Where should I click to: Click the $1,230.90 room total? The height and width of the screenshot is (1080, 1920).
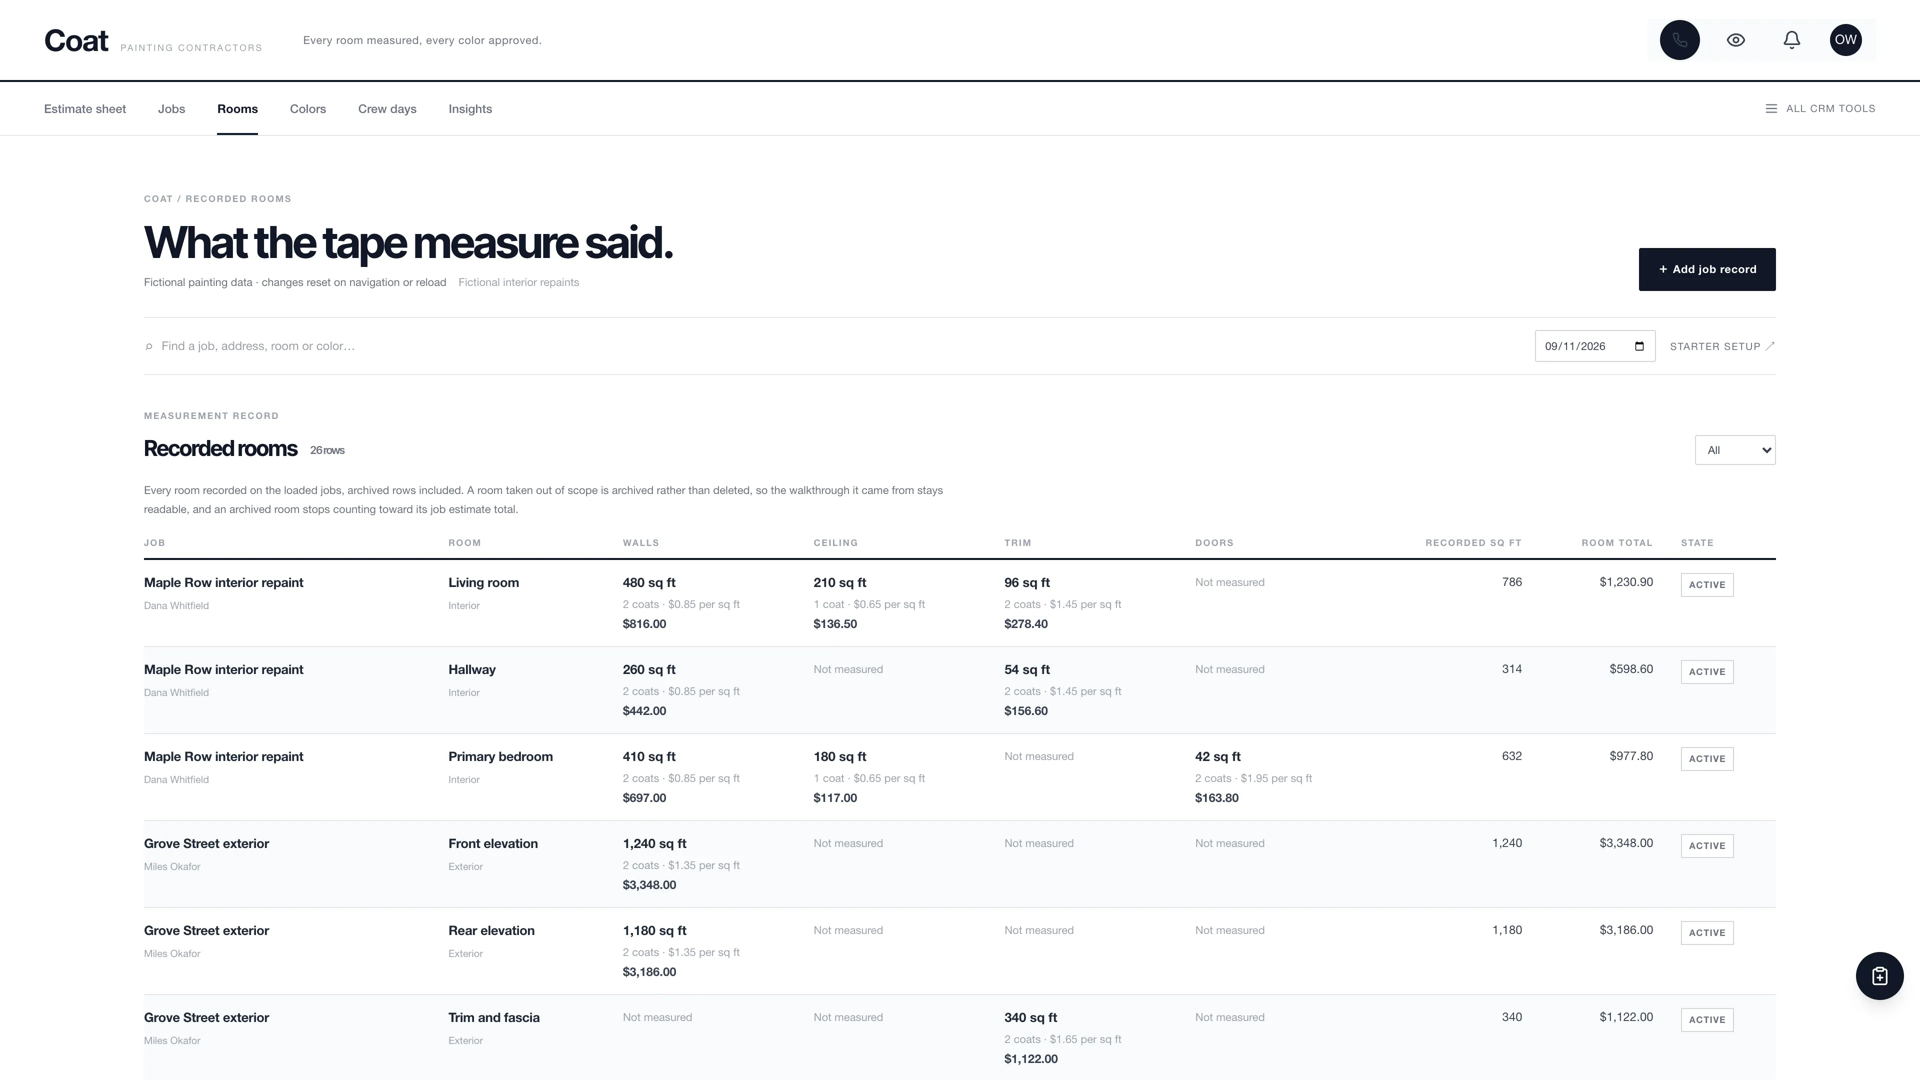(1625, 582)
